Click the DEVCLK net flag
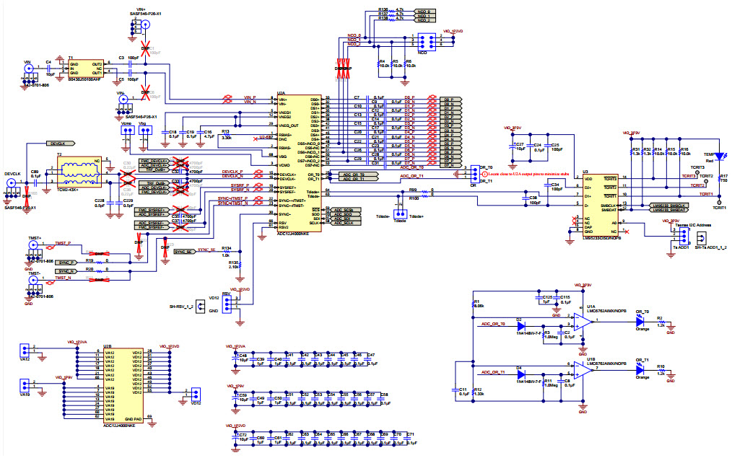This screenshot has width=732, height=458. (61, 143)
